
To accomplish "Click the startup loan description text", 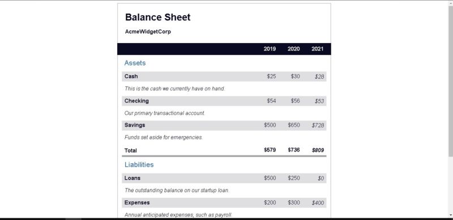I will (x=177, y=190).
